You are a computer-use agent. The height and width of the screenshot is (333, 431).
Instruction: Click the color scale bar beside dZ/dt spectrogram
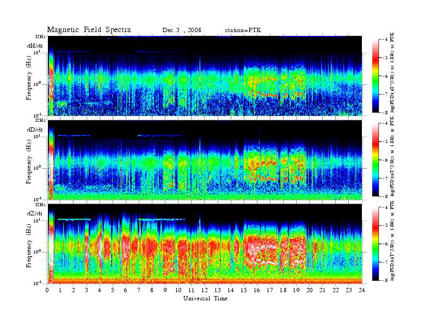tap(375, 244)
